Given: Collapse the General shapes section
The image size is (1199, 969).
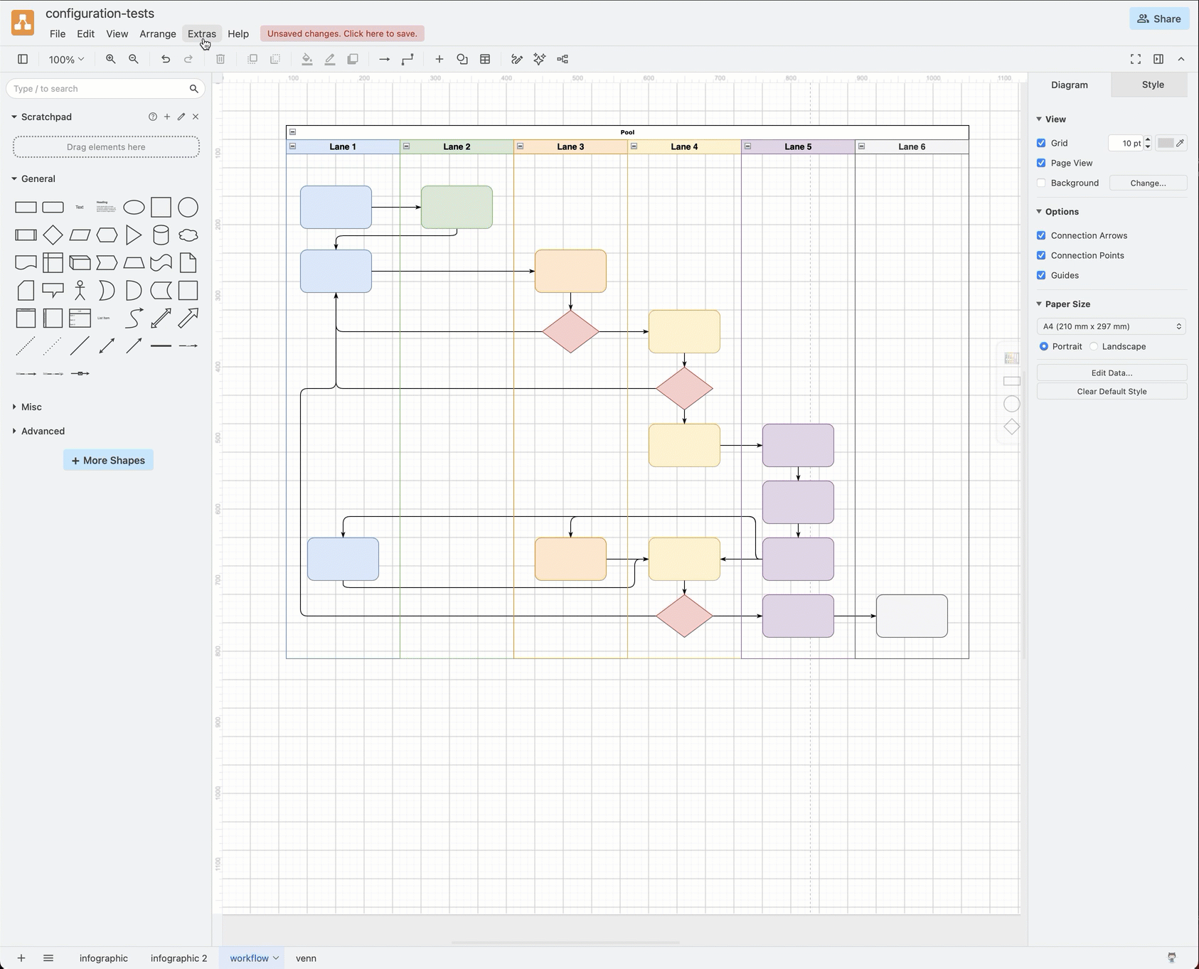Looking at the screenshot, I should tap(14, 178).
